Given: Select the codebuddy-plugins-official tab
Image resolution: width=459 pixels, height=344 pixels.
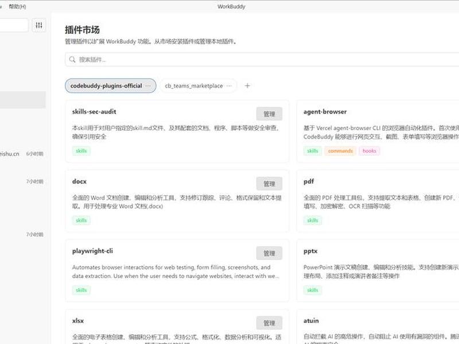Looking at the screenshot, I should coord(110,85).
